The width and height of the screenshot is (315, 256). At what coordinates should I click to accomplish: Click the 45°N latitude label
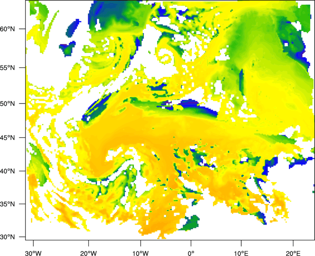pyautogui.click(x=7, y=138)
